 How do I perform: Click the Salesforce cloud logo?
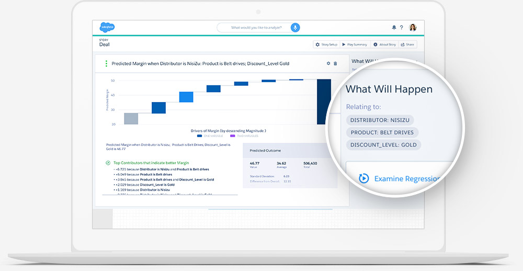click(107, 27)
